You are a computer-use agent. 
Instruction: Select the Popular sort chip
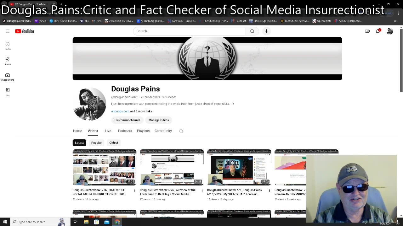pyautogui.click(x=96, y=143)
